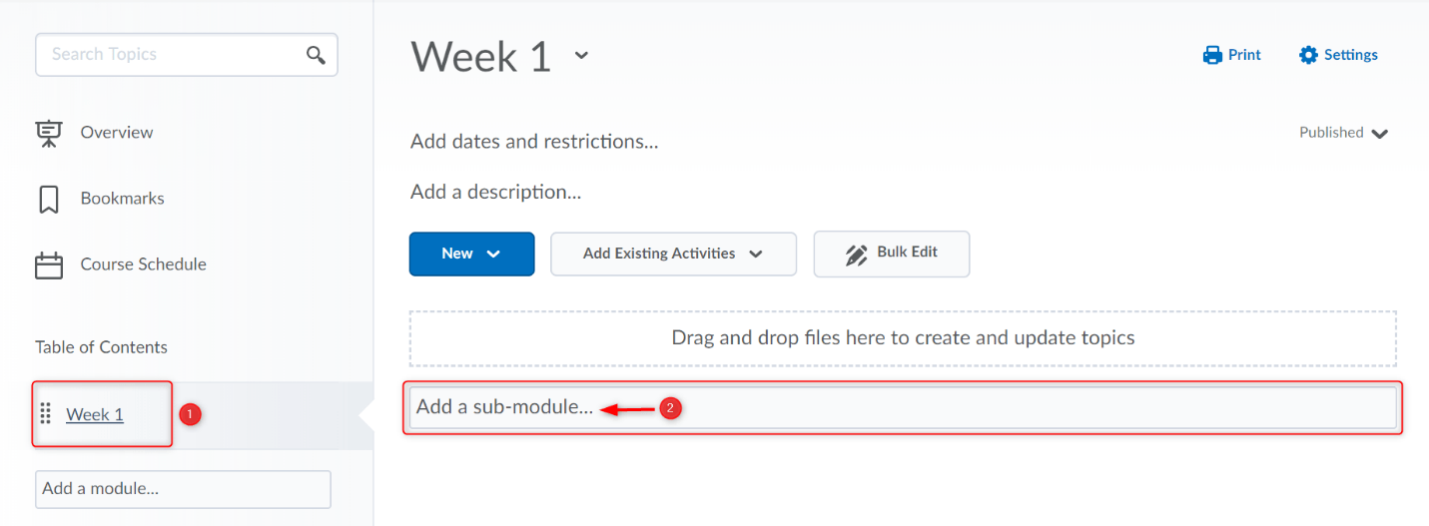
Task: Go to Overview in sidebar
Action: pos(117,133)
